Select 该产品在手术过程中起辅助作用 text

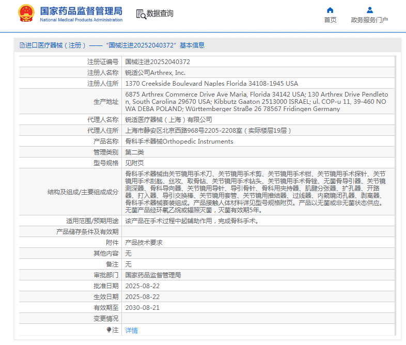coord(192,221)
